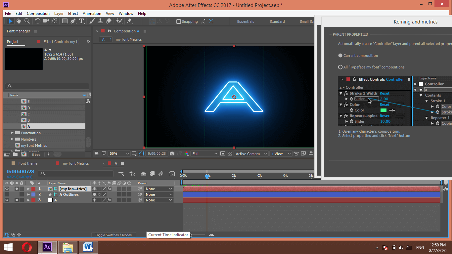Open the green Color swatch in Effect Controls
The width and height of the screenshot is (452, 254).
coord(384,110)
